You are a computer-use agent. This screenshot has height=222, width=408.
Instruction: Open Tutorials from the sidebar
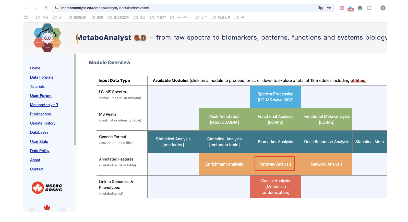37,87
